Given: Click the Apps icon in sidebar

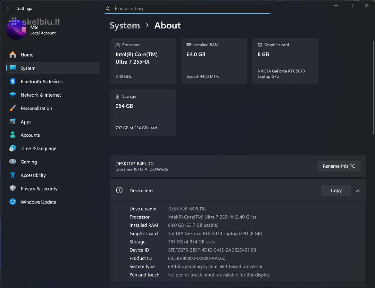Looking at the screenshot, I should pos(13,122).
